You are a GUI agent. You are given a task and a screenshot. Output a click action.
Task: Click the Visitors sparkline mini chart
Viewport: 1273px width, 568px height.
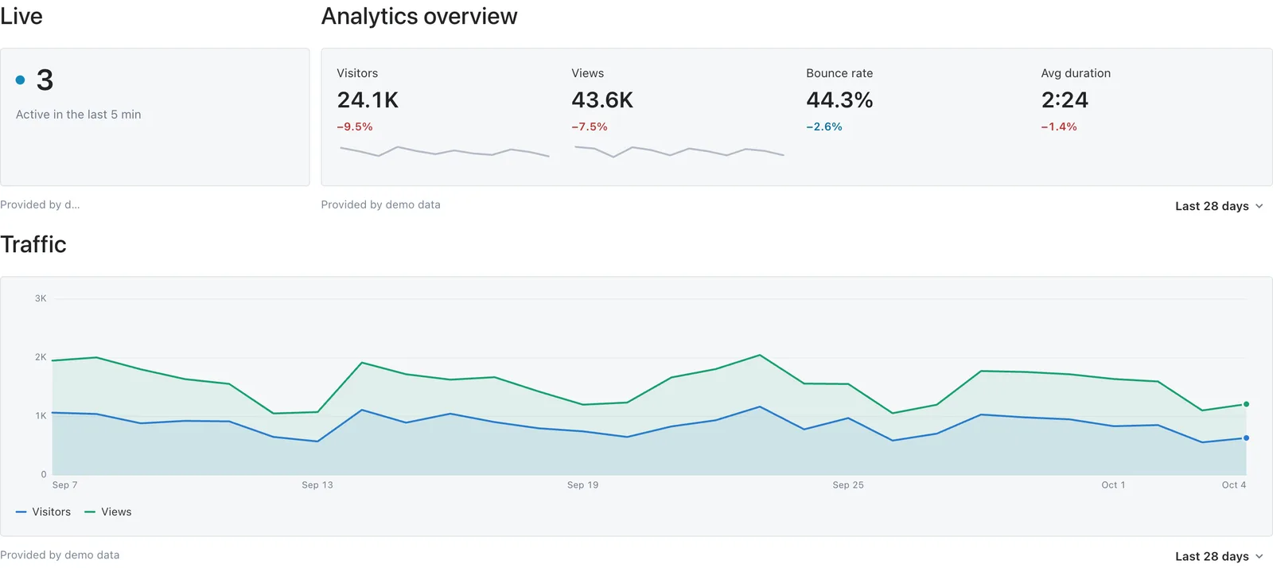pyautogui.click(x=444, y=151)
